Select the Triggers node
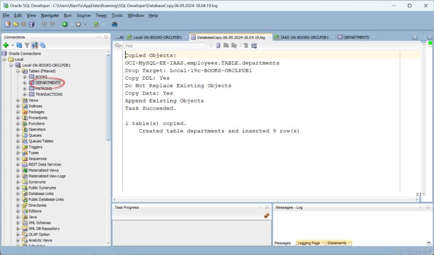This screenshot has height=255, width=434. tap(35, 147)
